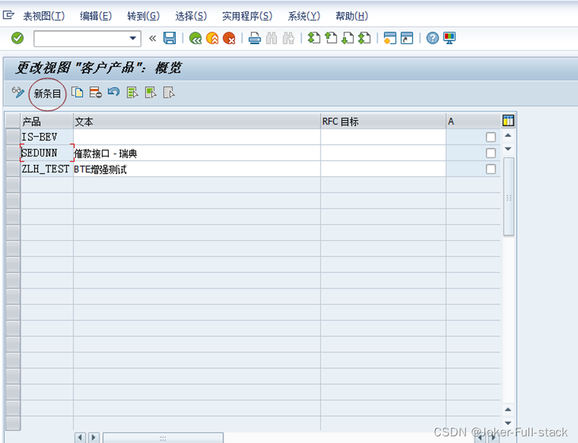578x443 pixels.
Task: Click the 文本 column header
Action: pos(197,121)
